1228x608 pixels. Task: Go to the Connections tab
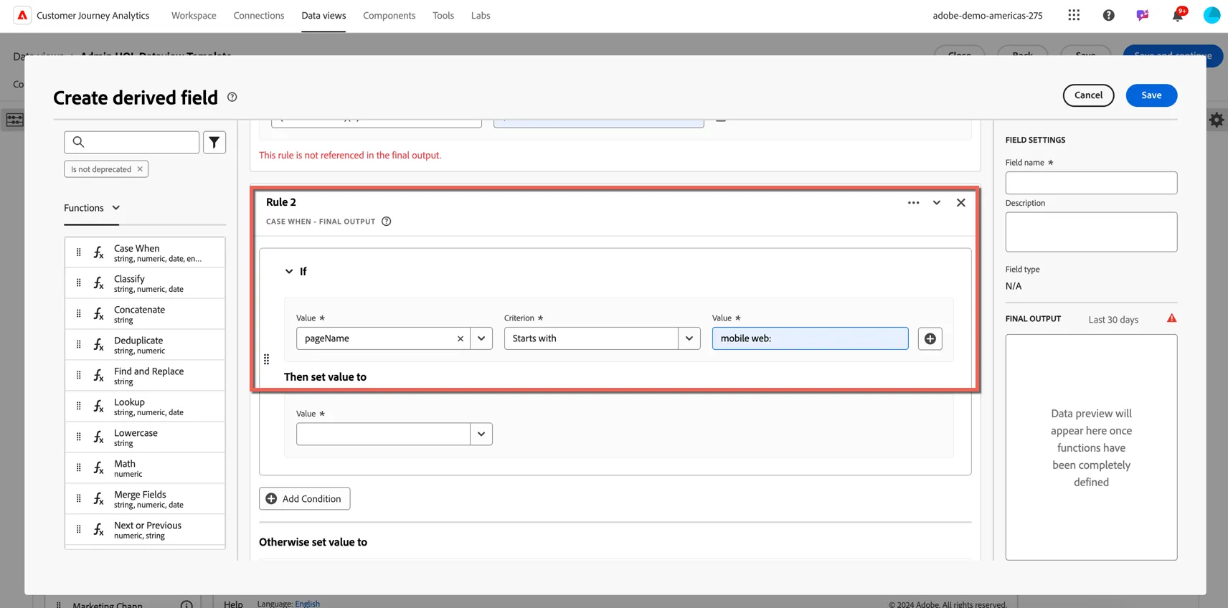pos(259,15)
